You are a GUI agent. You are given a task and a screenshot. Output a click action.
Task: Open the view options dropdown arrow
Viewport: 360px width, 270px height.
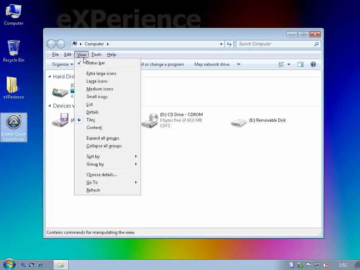pyautogui.click(x=289, y=64)
